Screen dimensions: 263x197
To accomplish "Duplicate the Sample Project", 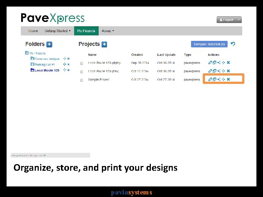I will (214, 80).
